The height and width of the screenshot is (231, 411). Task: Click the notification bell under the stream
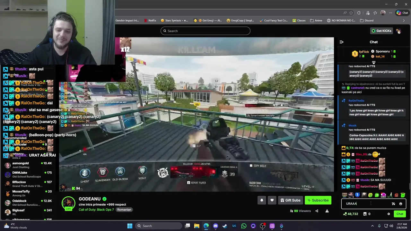click(x=262, y=200)
